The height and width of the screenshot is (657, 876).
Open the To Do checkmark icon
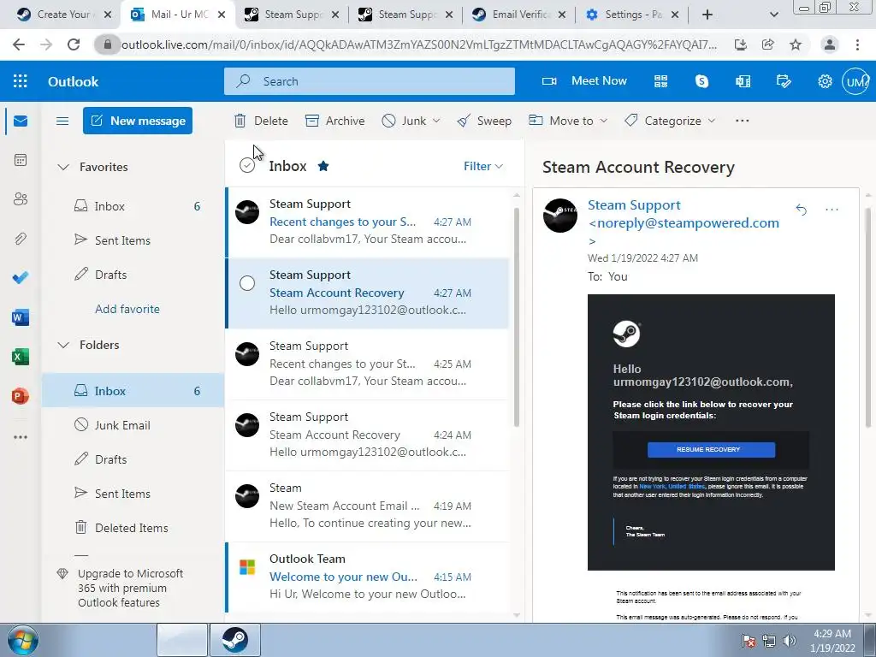tap(21, 278)
